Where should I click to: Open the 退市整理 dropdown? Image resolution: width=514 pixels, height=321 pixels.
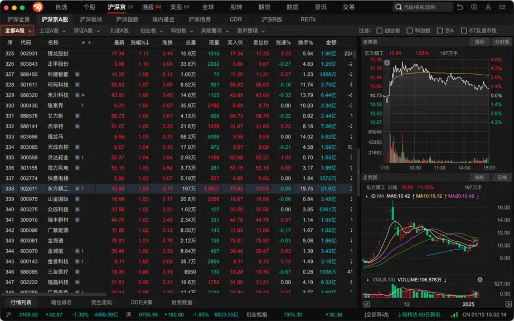(251, 31)
